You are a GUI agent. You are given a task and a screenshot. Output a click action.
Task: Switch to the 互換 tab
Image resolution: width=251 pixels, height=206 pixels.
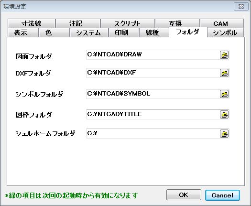point(177,23)
